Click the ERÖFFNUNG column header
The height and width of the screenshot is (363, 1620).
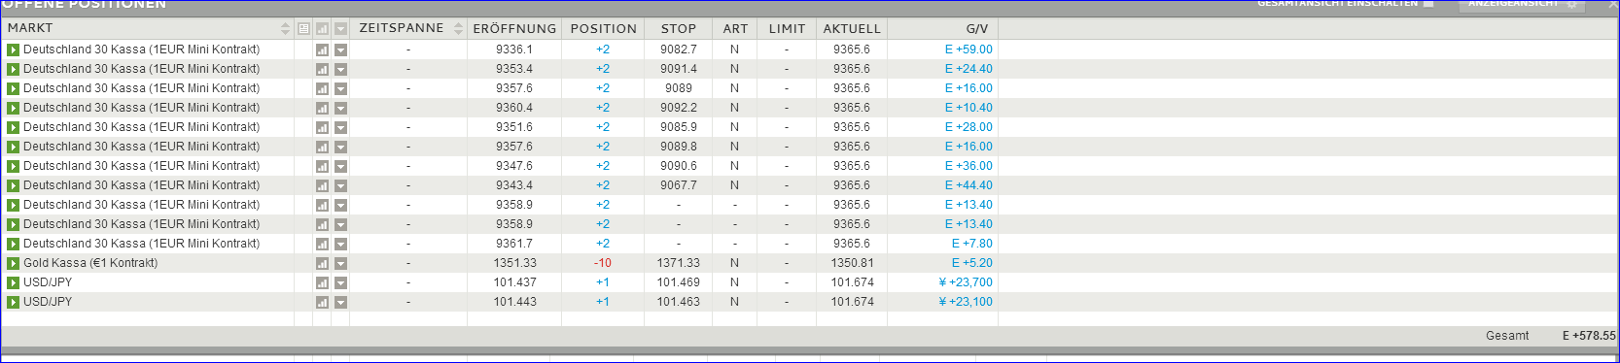(514, 28)
